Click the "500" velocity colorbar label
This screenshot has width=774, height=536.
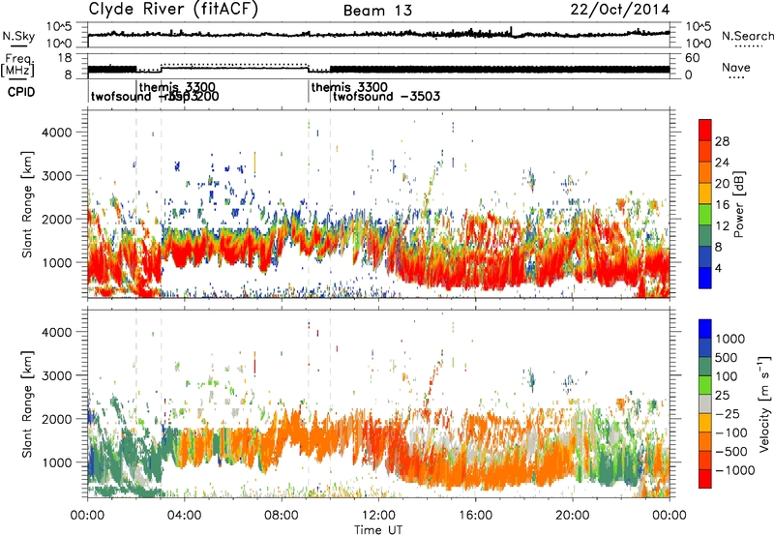tap(726, 358)
